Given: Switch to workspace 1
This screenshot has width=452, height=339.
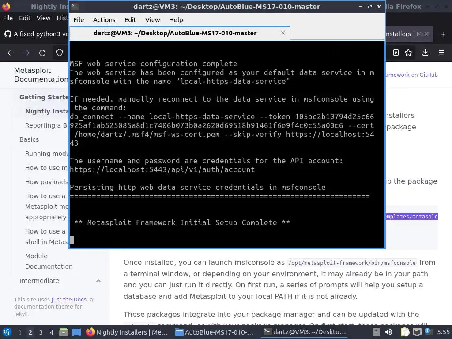Looking at the screenshot, I should click(x=19, y=332).
